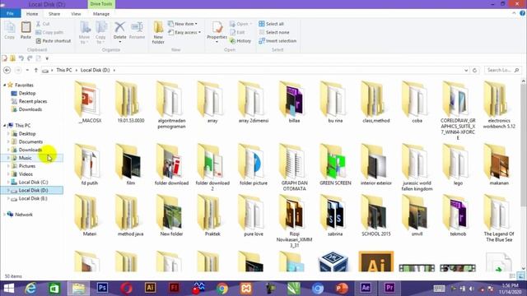Viewport: 527px width, 296px height.
Task: Open Premiere Pro from the taskbar
Action: tap(389, 288)
